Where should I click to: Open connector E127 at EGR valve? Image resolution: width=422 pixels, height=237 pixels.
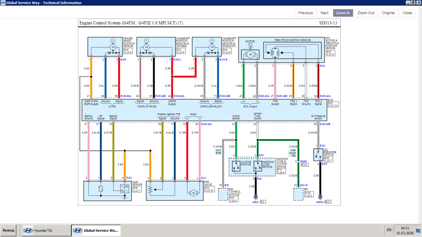pyautogui.click(x=205, y=178)
